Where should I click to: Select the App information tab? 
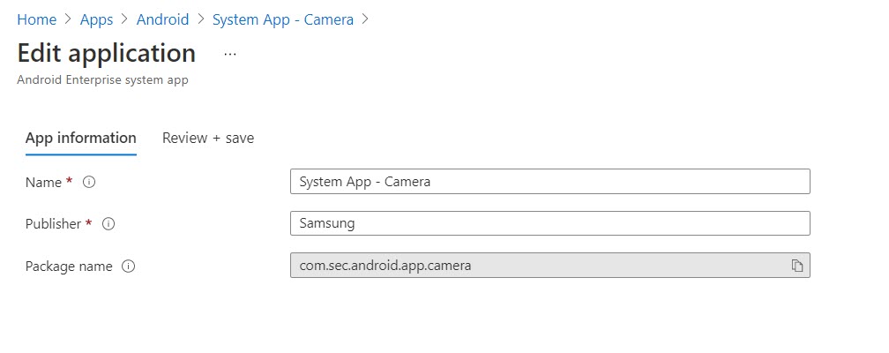coord(81,138)
